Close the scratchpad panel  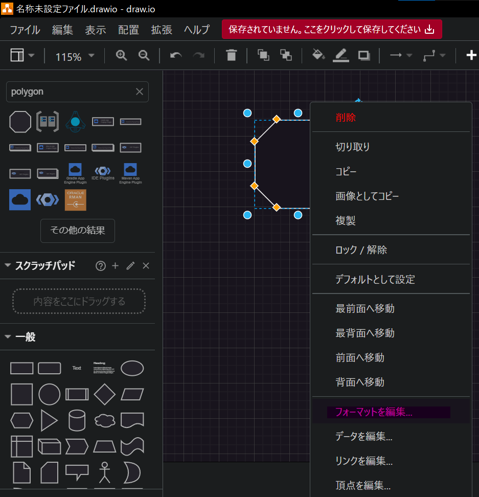click(x=146, y=265)
